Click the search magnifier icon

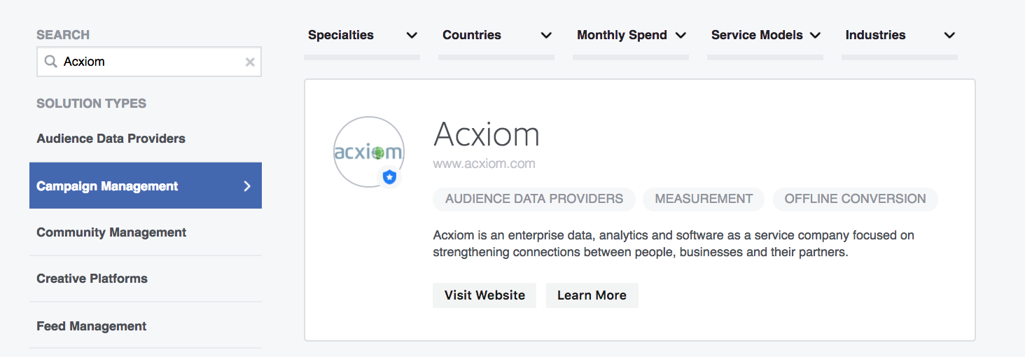(50, 62)
